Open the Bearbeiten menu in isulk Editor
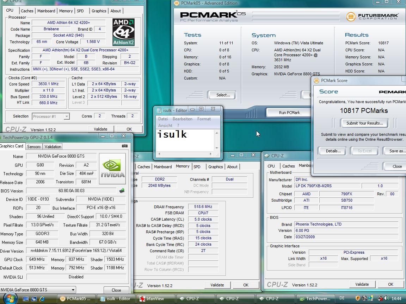 (182, 119)
